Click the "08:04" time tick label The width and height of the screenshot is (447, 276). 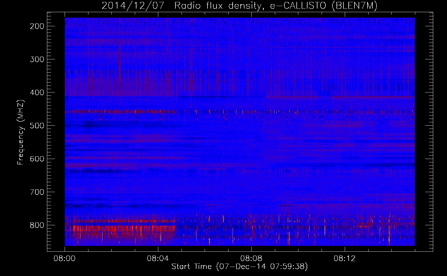point(158,259)
